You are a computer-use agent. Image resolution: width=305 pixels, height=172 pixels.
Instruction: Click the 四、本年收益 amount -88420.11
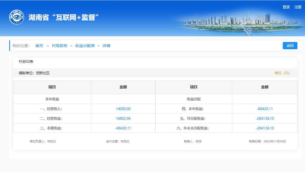point(265,109)
